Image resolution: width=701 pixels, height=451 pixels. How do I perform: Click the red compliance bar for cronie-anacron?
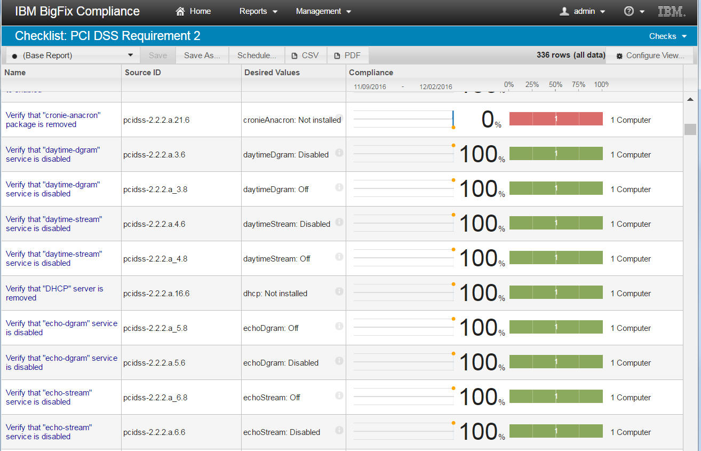[556, 119]
